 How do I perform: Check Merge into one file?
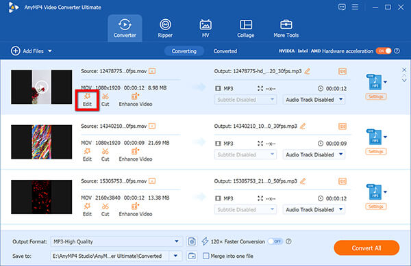click(206, 256)
